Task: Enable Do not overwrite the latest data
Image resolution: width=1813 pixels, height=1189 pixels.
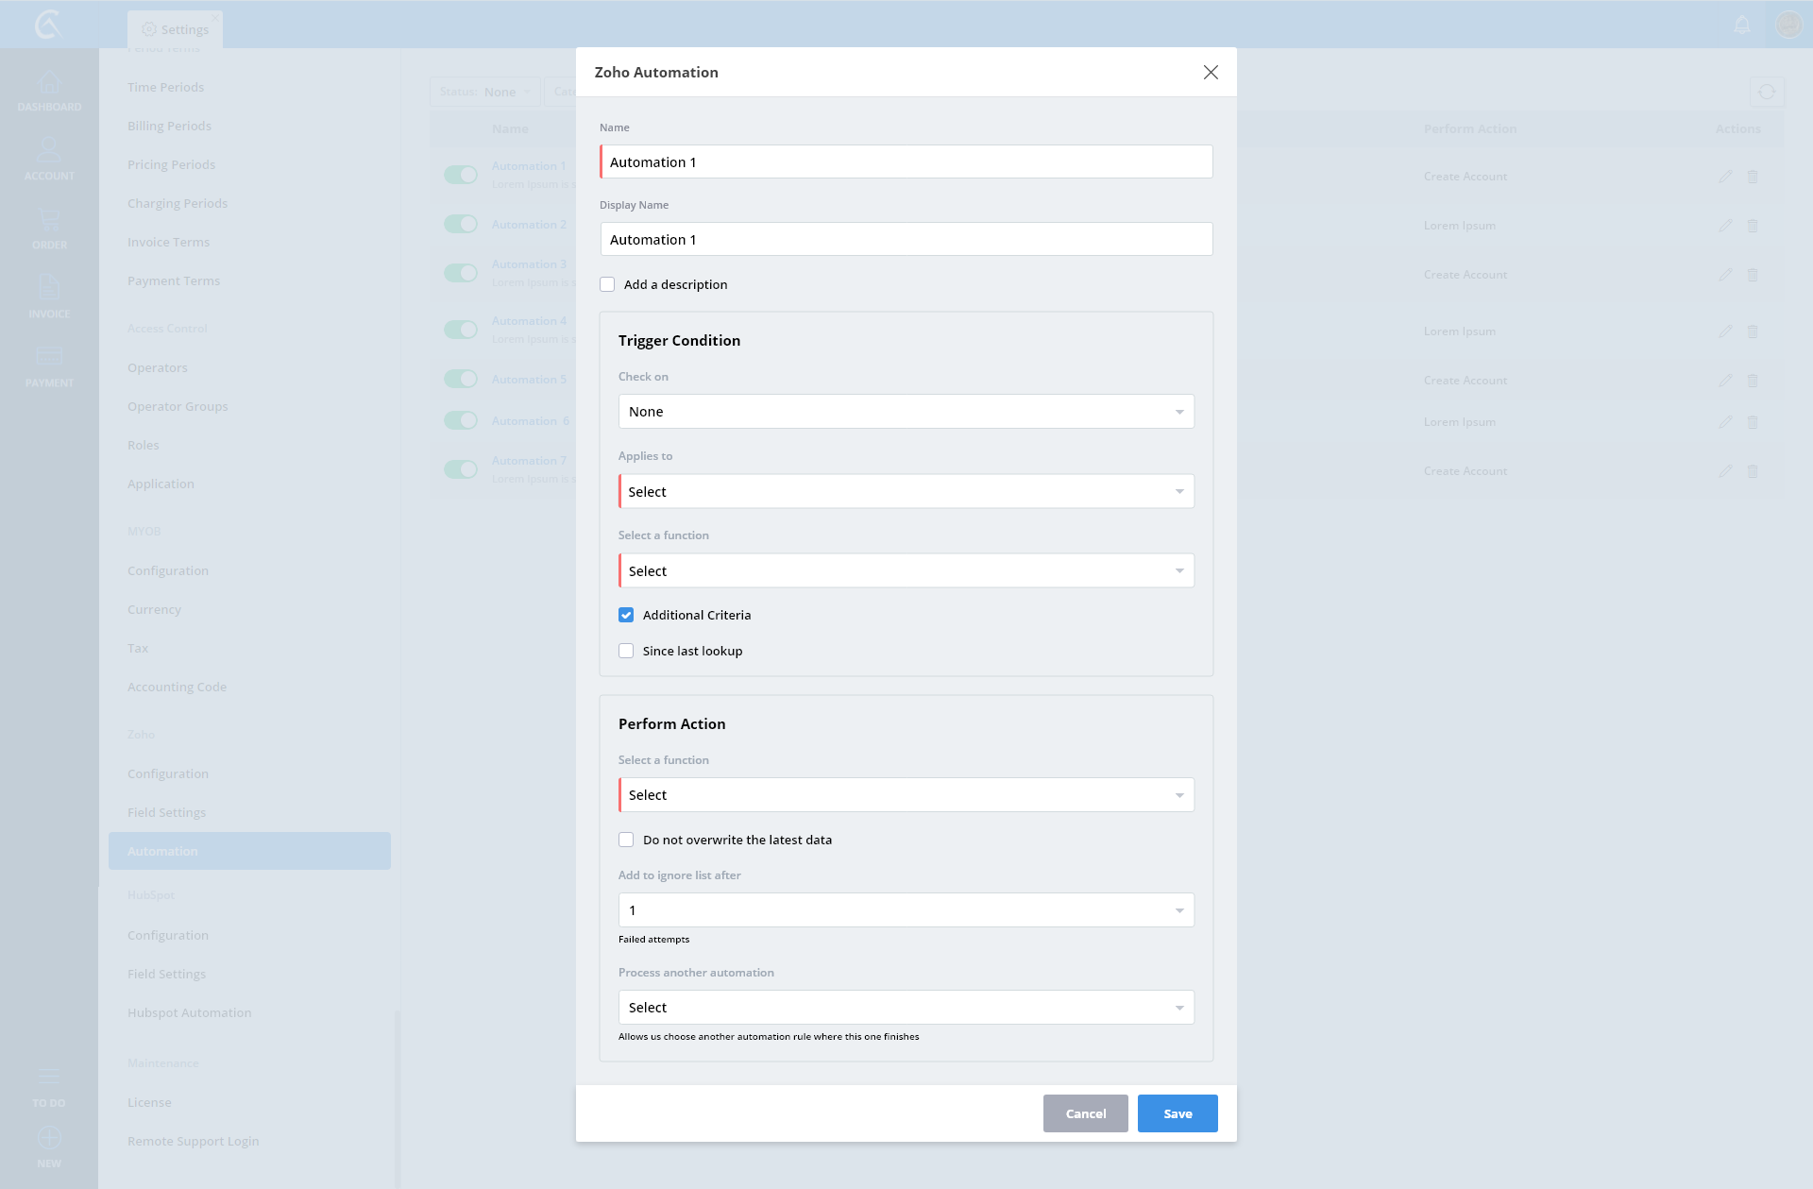Action: 626,840
